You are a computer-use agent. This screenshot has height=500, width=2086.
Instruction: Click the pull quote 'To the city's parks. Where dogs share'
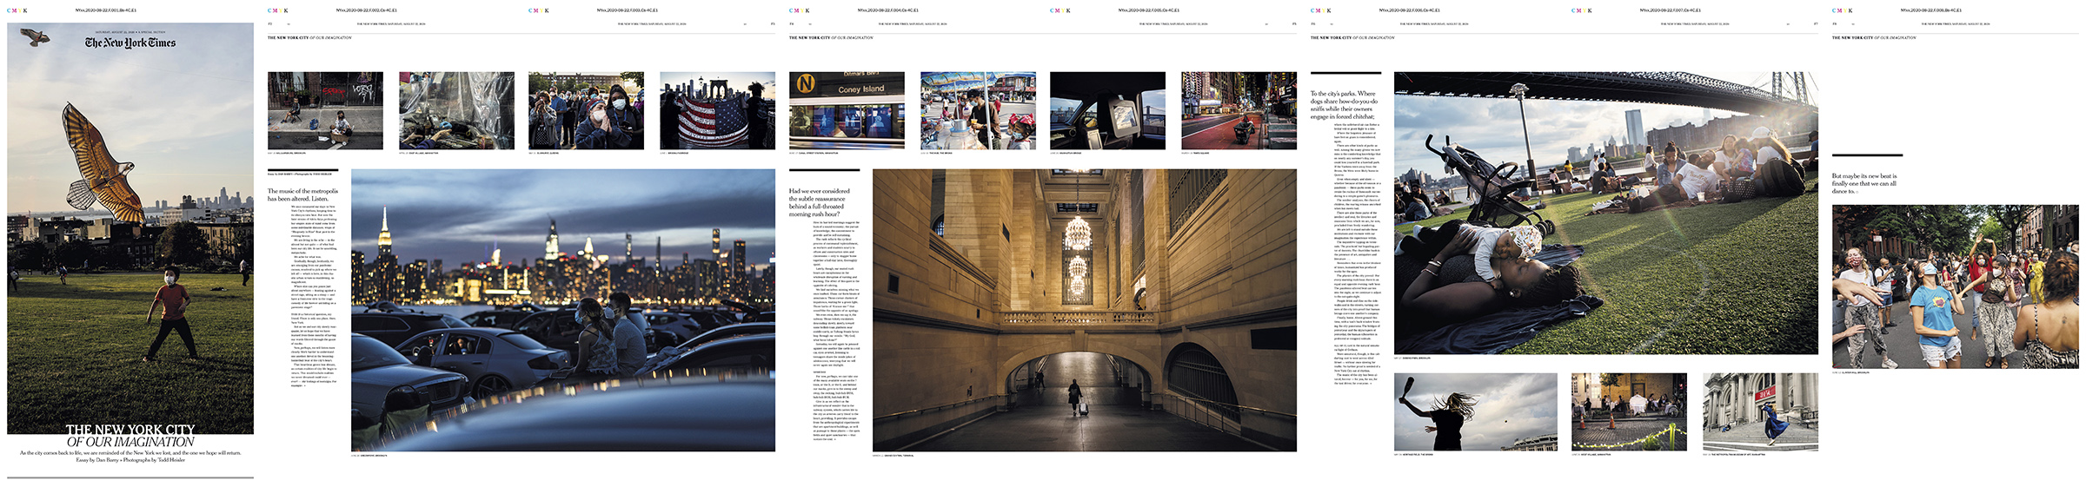coord(1344,105)
